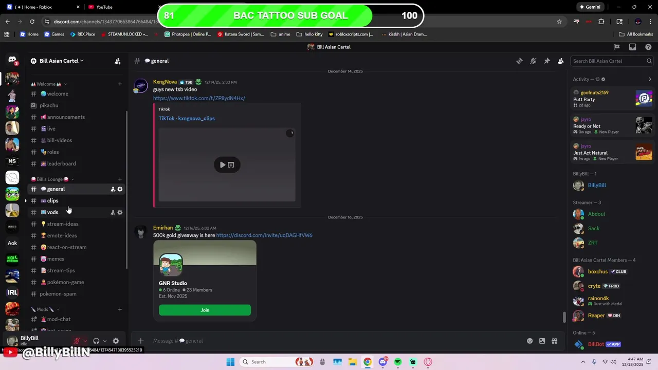
Task: Open the mod-chat channel
Action: [x=77, y=319]
